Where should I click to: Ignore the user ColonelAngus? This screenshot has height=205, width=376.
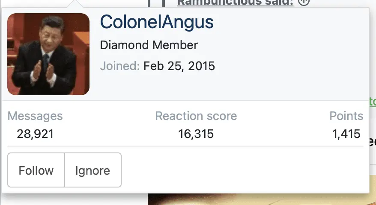93,170
